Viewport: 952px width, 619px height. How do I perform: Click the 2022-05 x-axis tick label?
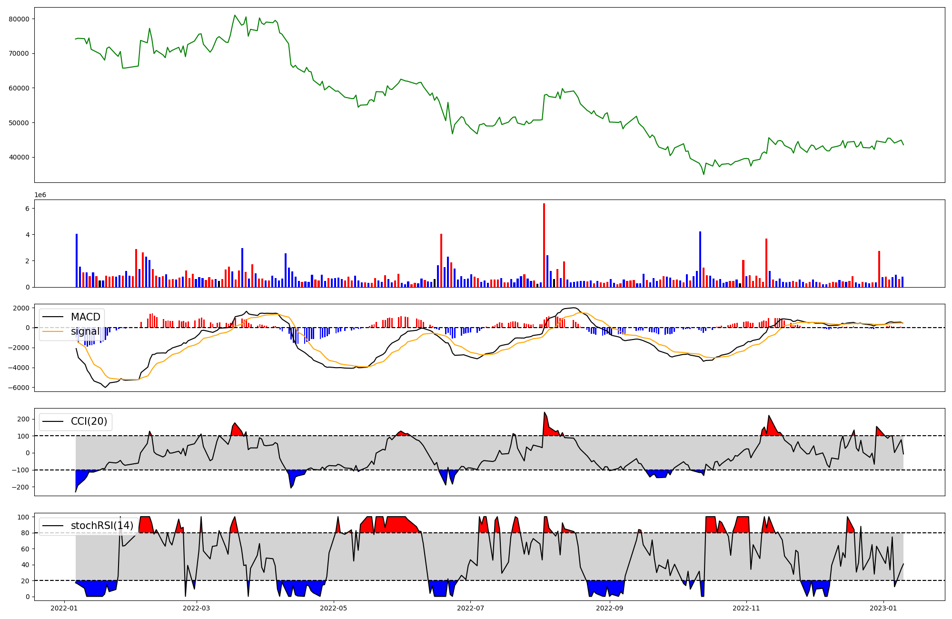coord(333,608)
